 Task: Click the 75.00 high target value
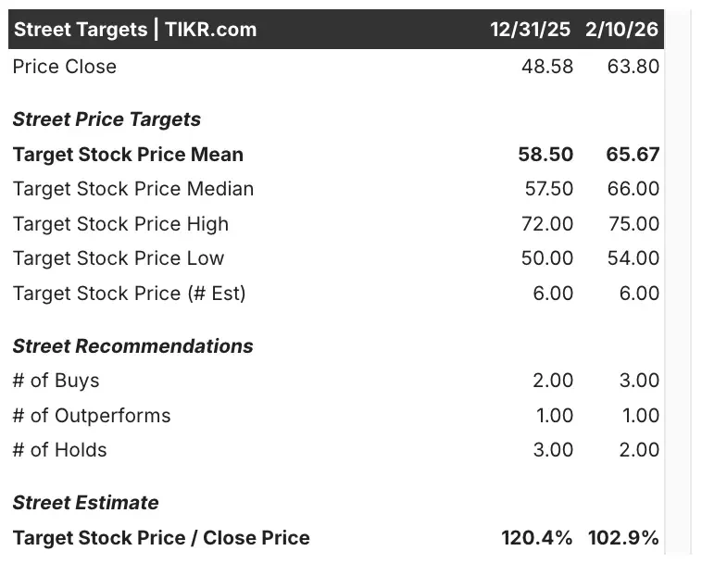(633, 224)
